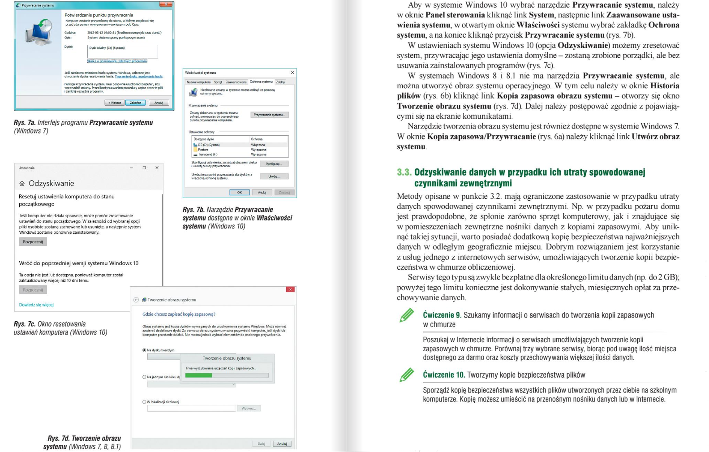Click Anuluj in the Przywracanie systemu wizard

[x=159, y=103]
